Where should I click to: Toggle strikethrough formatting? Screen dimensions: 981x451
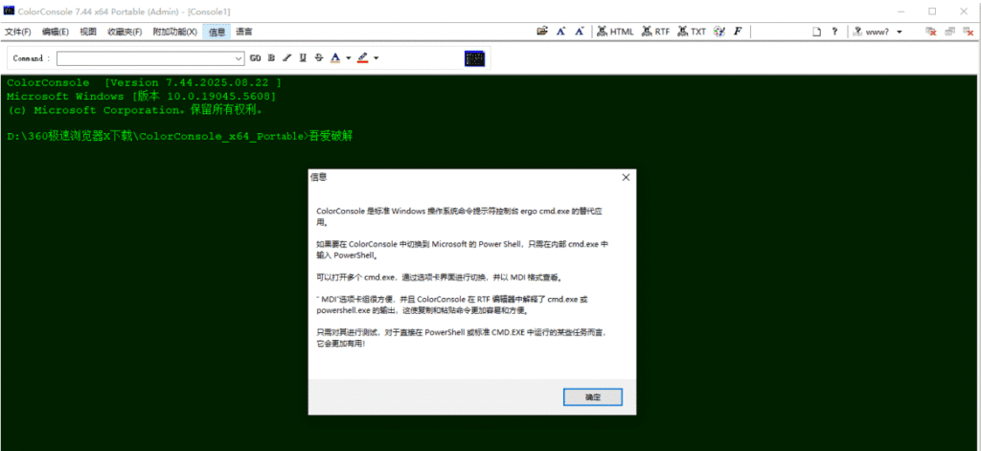click(319, 58)
